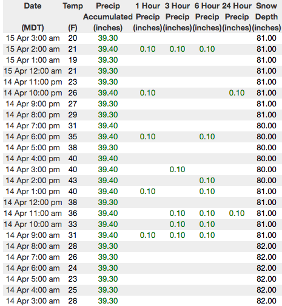Screen dimensions: 282x306
Task: Click 39.40 accumulated precip at 15 Apr 2:00 am
Action: point(108,49)
